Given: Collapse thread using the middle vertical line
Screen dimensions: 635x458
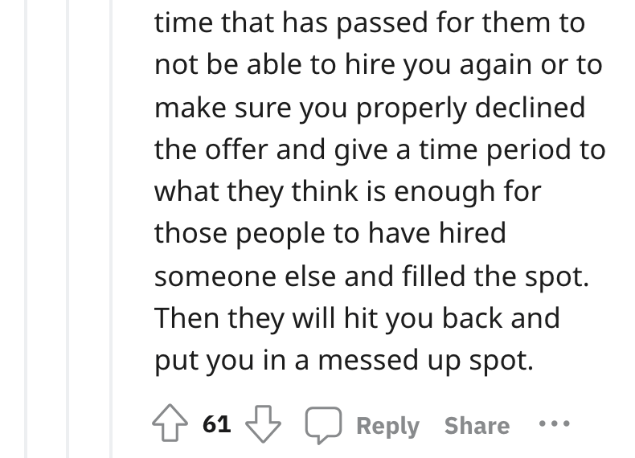Looking at the screenshot, I should [68, 229].
